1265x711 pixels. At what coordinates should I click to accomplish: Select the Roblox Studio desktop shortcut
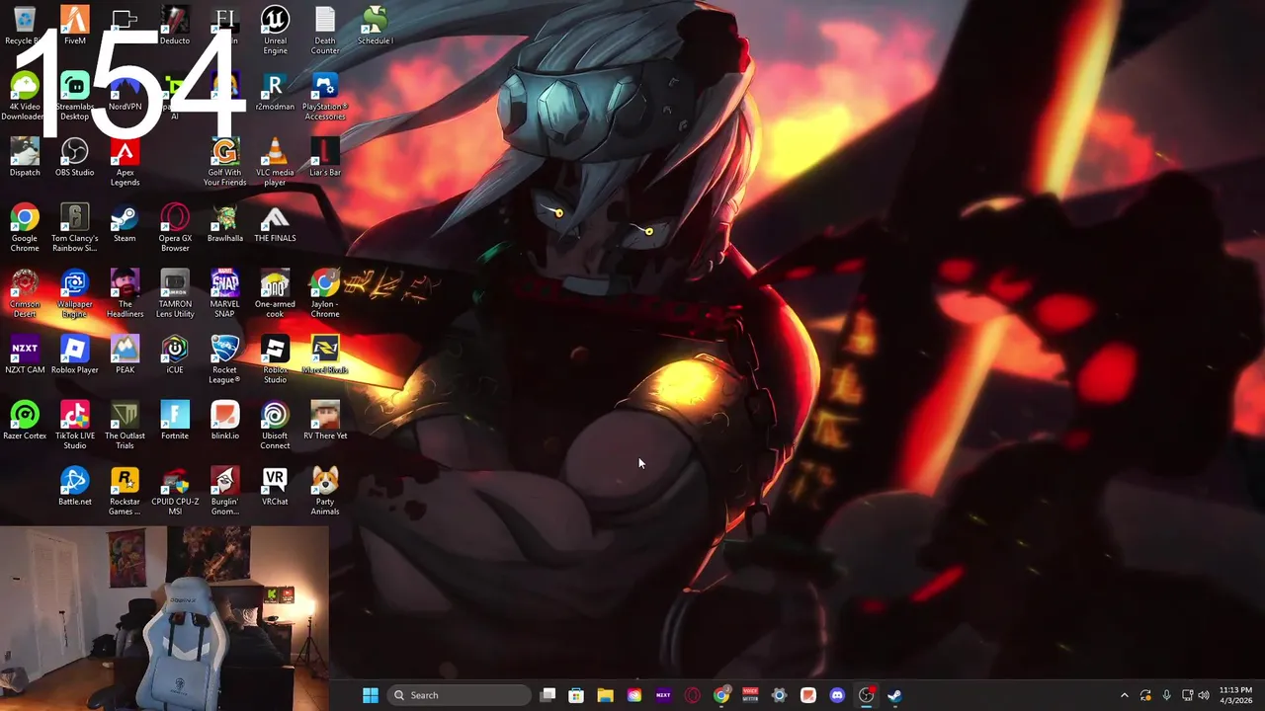click(275, 360)
